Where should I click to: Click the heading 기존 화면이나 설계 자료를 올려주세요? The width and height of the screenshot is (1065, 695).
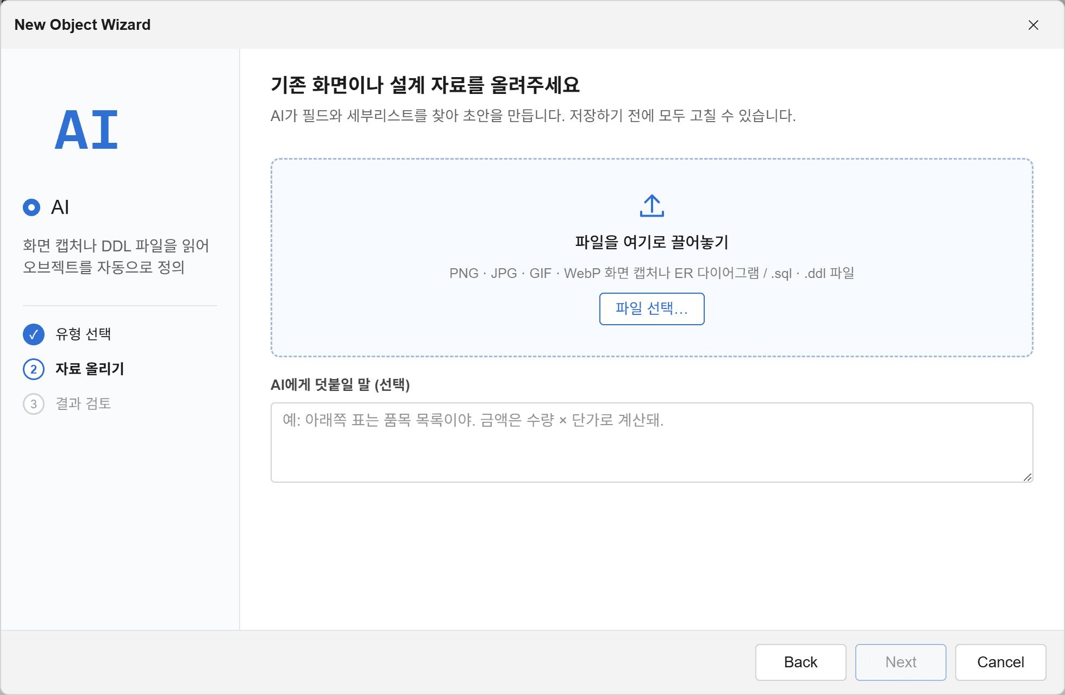[x=425, y=85]
